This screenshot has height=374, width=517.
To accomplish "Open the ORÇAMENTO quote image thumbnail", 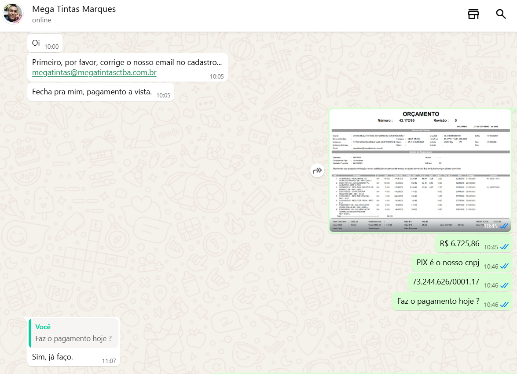I will coord(420,171).
